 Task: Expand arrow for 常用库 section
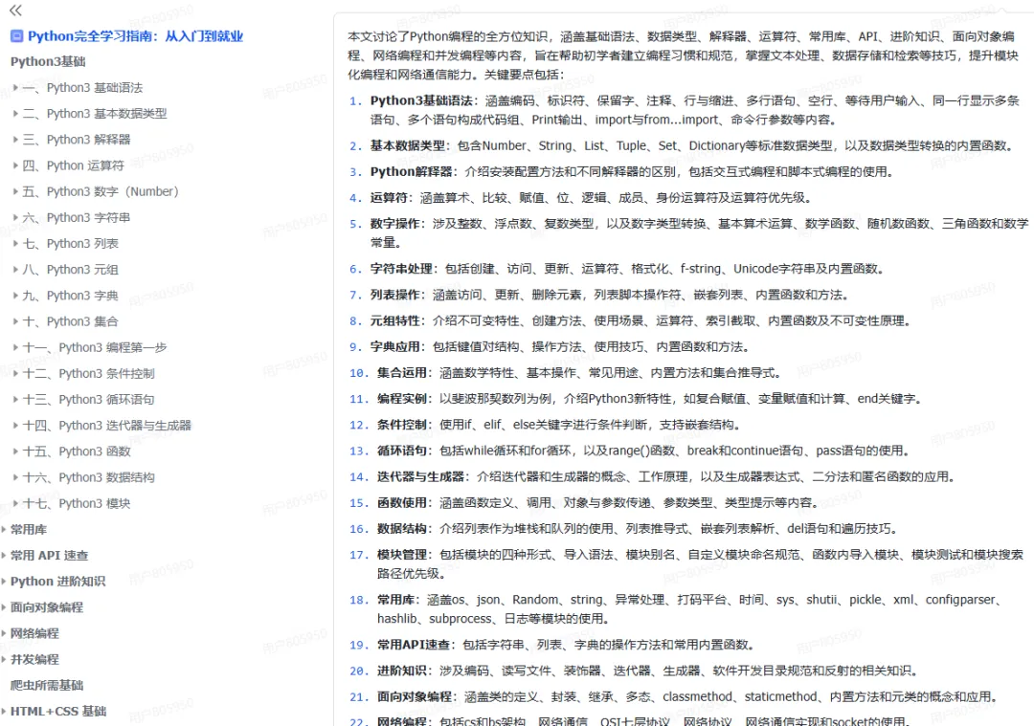click(x=4, y=530)
